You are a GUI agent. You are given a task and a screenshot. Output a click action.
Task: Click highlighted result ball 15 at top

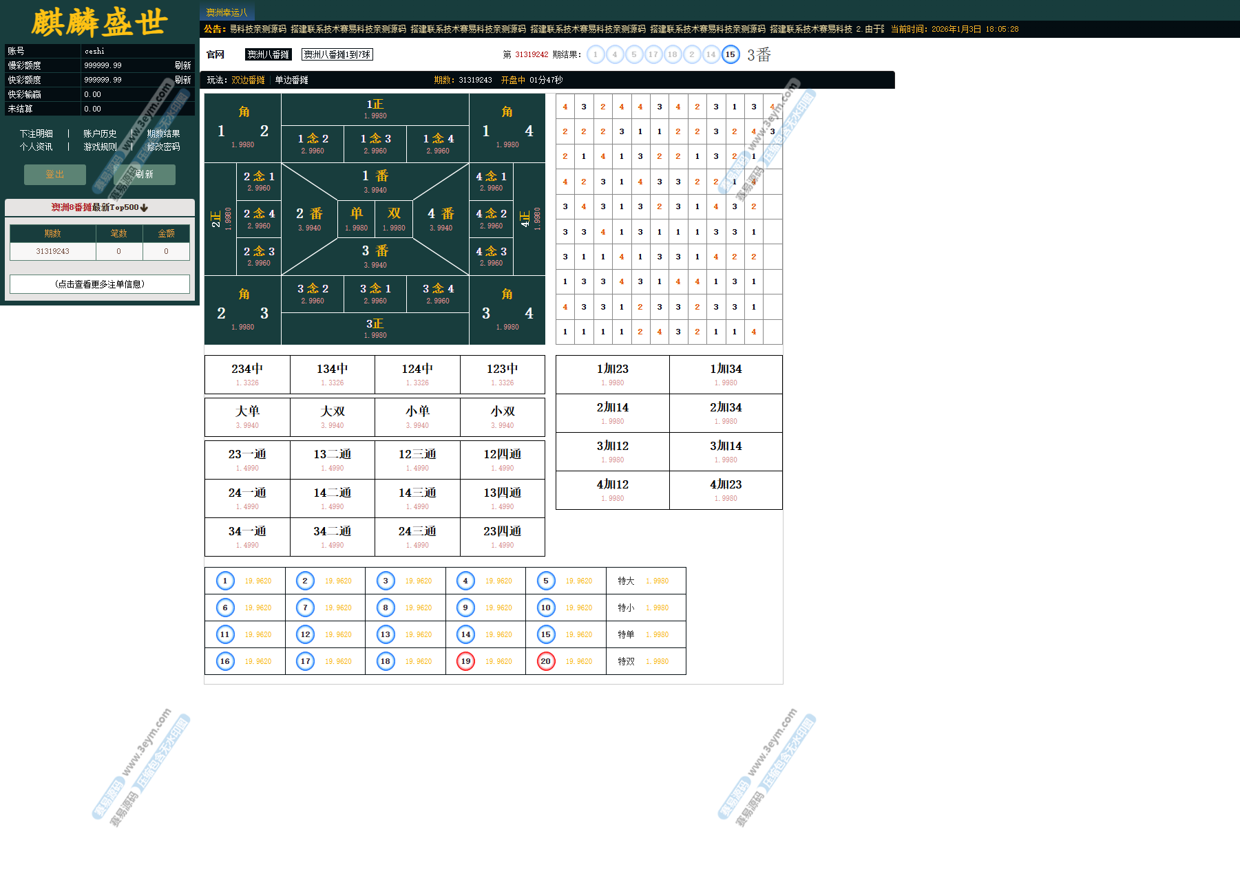pyautogui.click(x=730, y=54)
